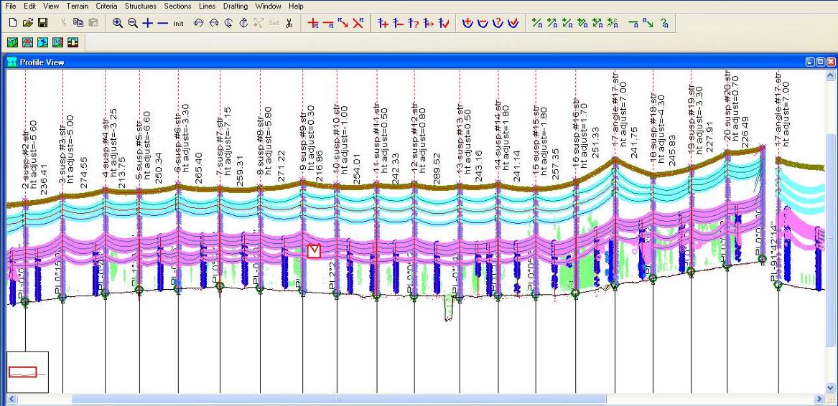The image size is (838, 406).
Task: Click the blue Add Structure icon
Action: coord(383,23)
